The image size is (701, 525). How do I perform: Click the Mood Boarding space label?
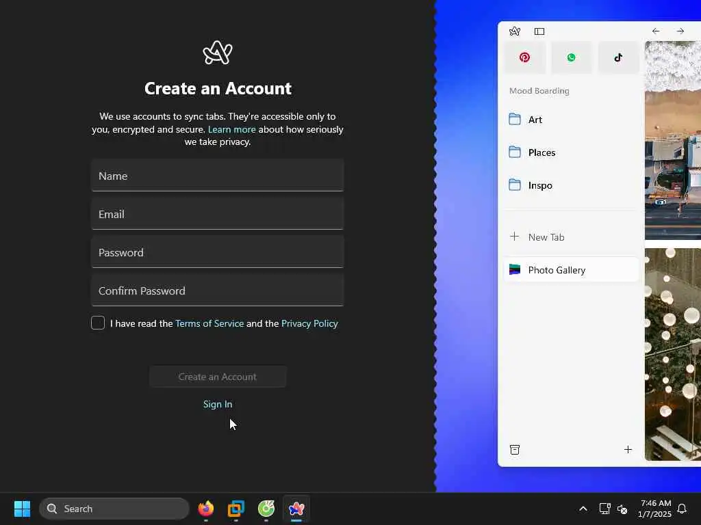point(539,91)
